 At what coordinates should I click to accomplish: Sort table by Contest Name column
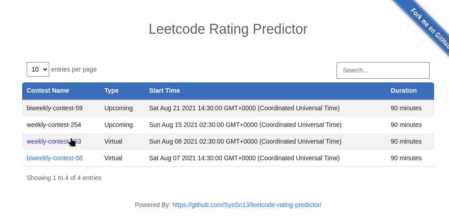48,90
